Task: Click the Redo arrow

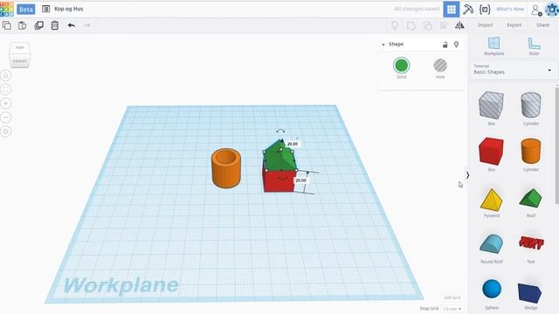Action: pyautogui.click(x=87, y=25)
